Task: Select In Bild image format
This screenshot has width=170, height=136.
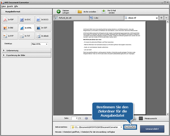Action: 9,28
